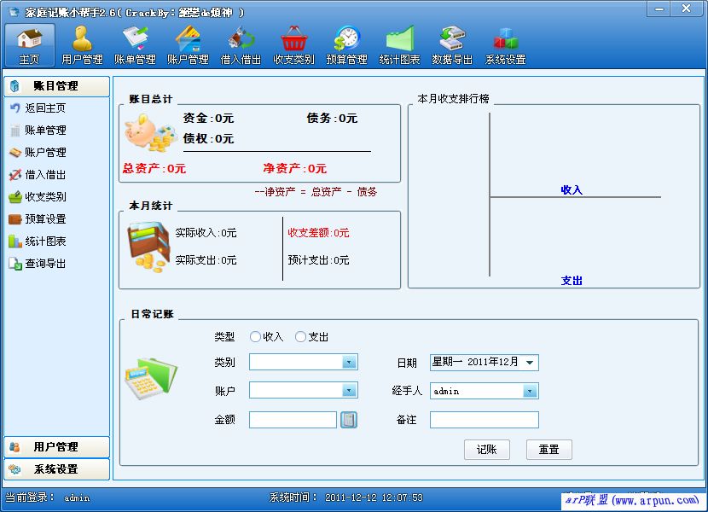
Task: Open the 类别 dropdown list
Action: [348, 363]
